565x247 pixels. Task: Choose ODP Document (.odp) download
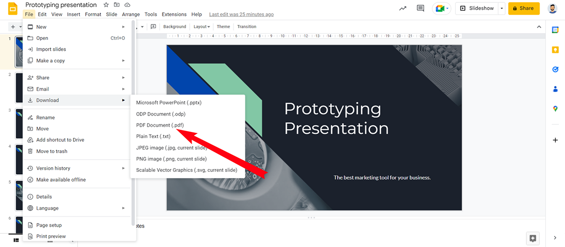tap(188, 114)
